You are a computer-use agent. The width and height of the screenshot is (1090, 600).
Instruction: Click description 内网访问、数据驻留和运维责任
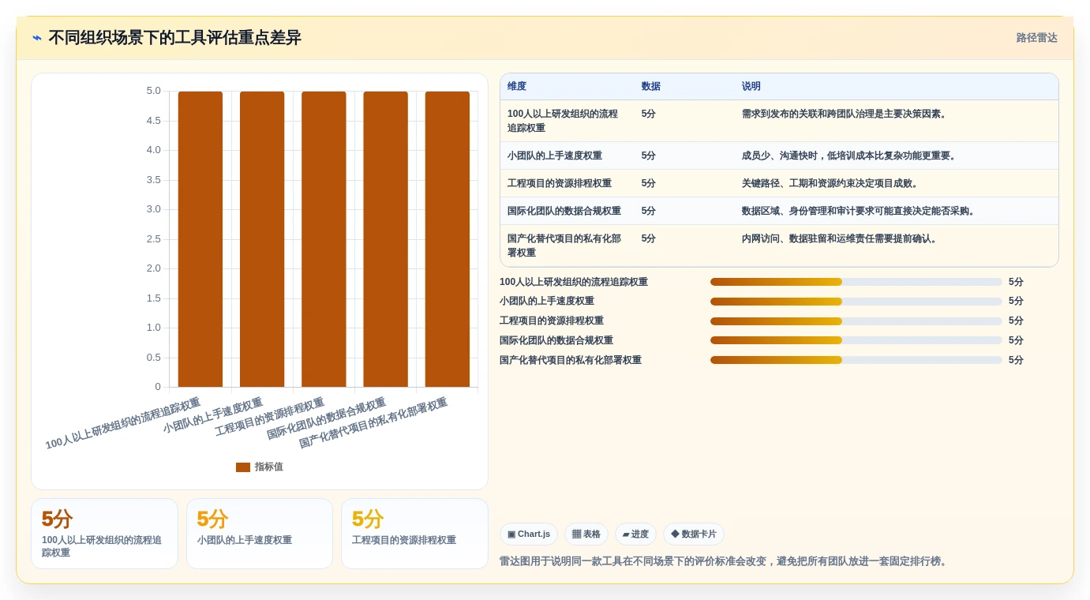[x=841, y=238]
